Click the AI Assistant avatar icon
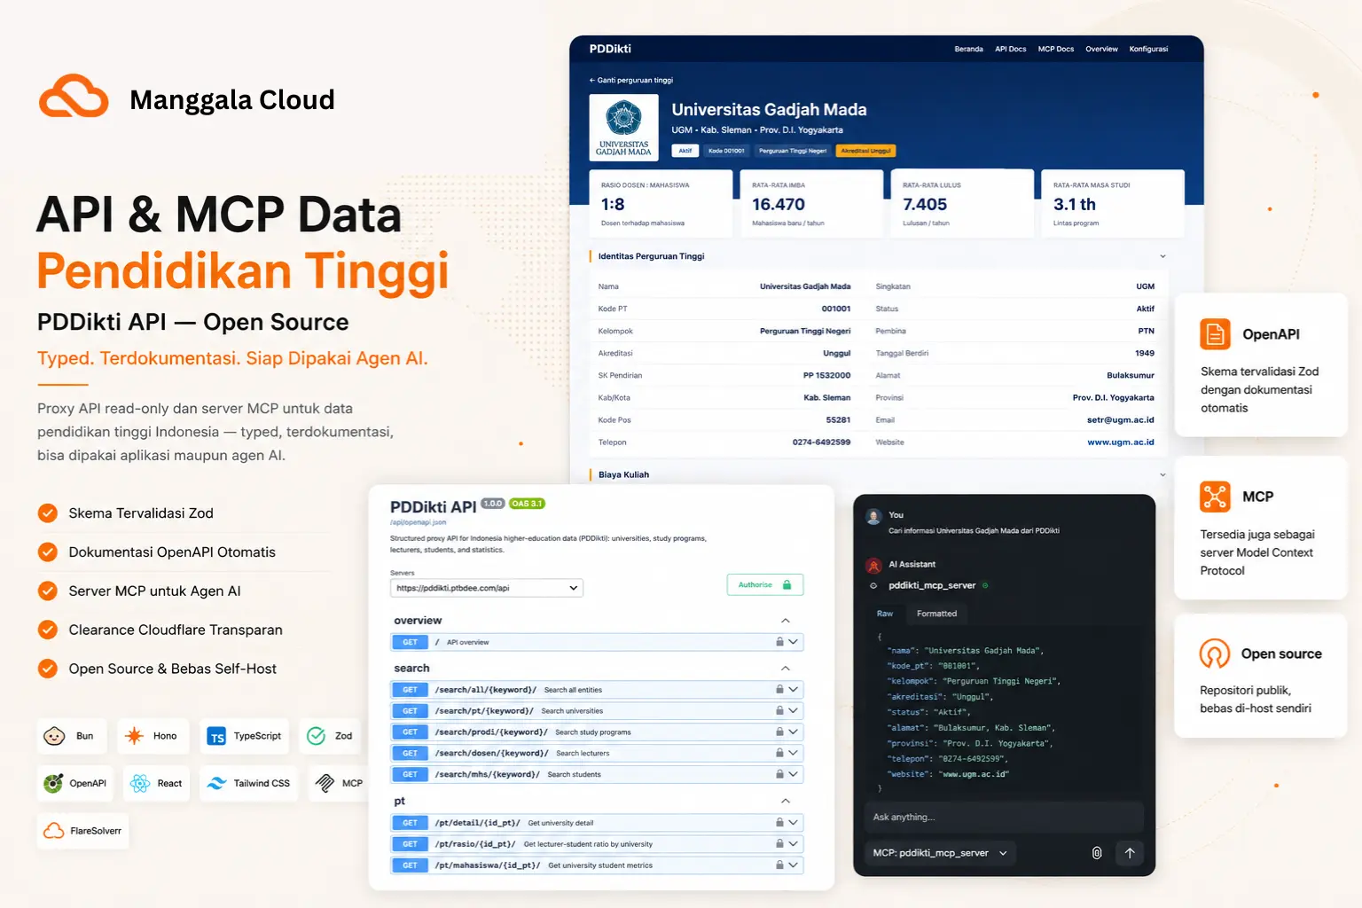 click(x=873, y=565)
